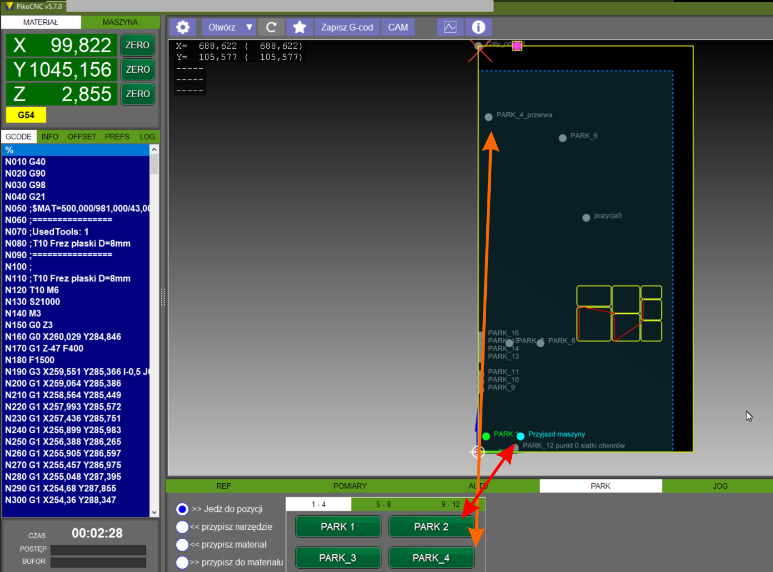
Task: Open the POMIARY bottom tab
Action: point(350,486)
